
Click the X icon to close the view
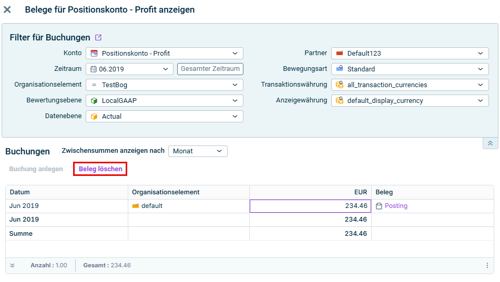point(7,9)
